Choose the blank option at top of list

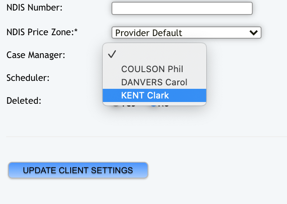point(154,55)
